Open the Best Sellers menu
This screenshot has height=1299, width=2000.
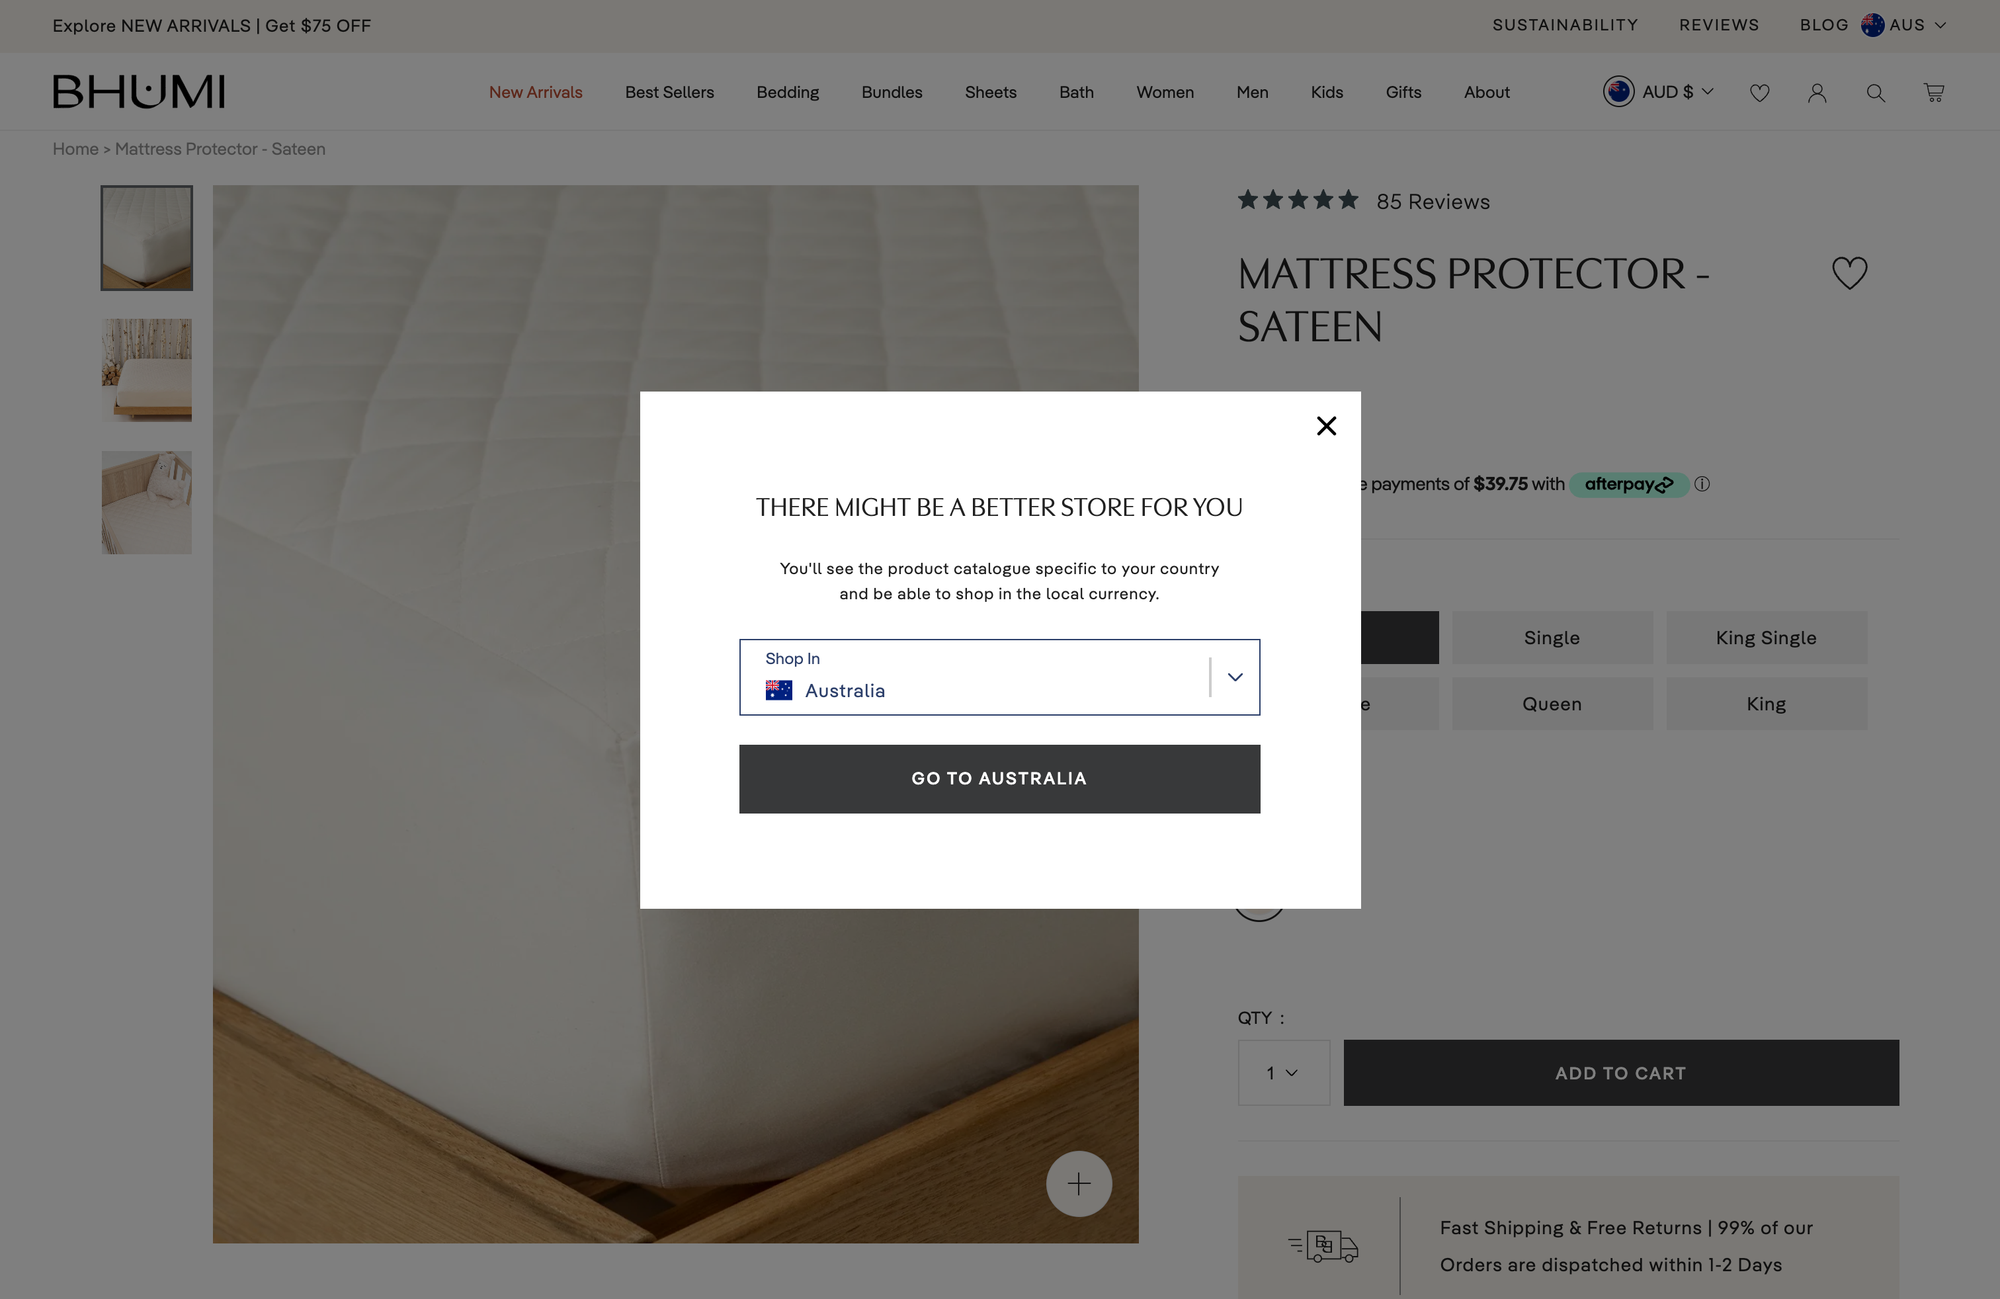click(x=669, y=93)
